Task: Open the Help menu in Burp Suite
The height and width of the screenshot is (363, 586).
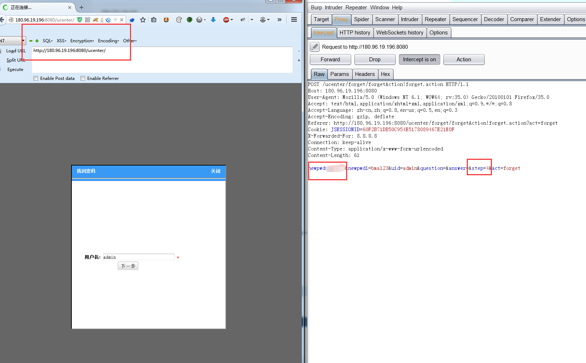Action: point(397,8)
